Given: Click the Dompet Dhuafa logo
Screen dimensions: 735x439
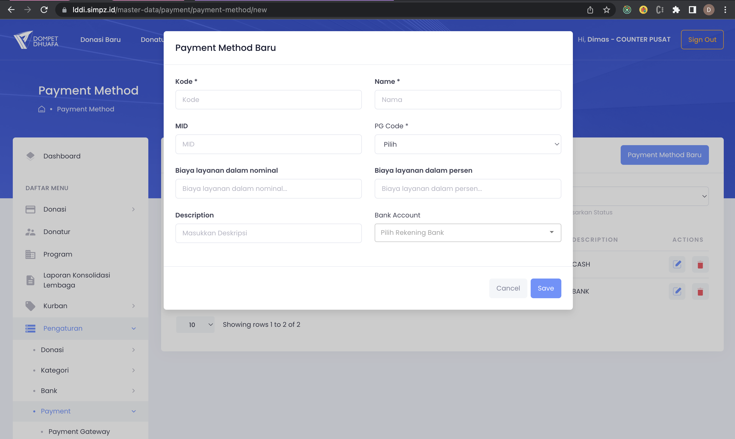Looking at the screenshot, I should coord(36,40).
